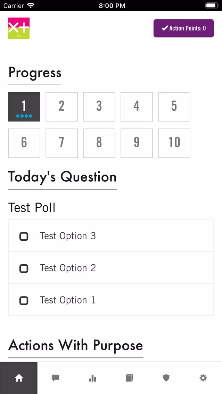Check the Test Option 1 checkbox
222x394 pixels.
pos(24,300)
